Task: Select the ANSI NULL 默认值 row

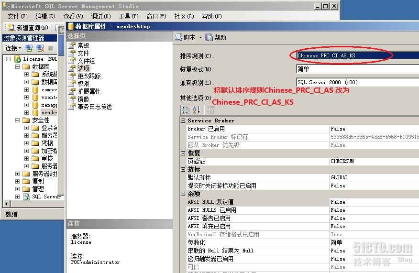Action: click(302, 202)
